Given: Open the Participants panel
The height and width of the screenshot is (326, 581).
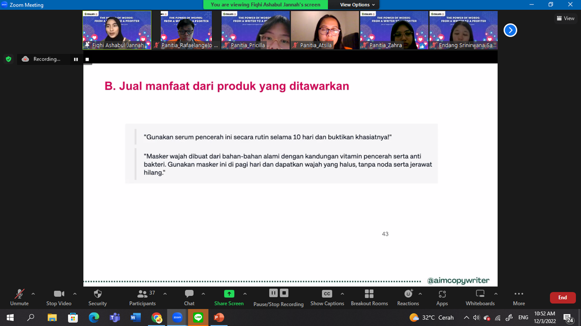Looking at the screenshot, I should 142,294.
